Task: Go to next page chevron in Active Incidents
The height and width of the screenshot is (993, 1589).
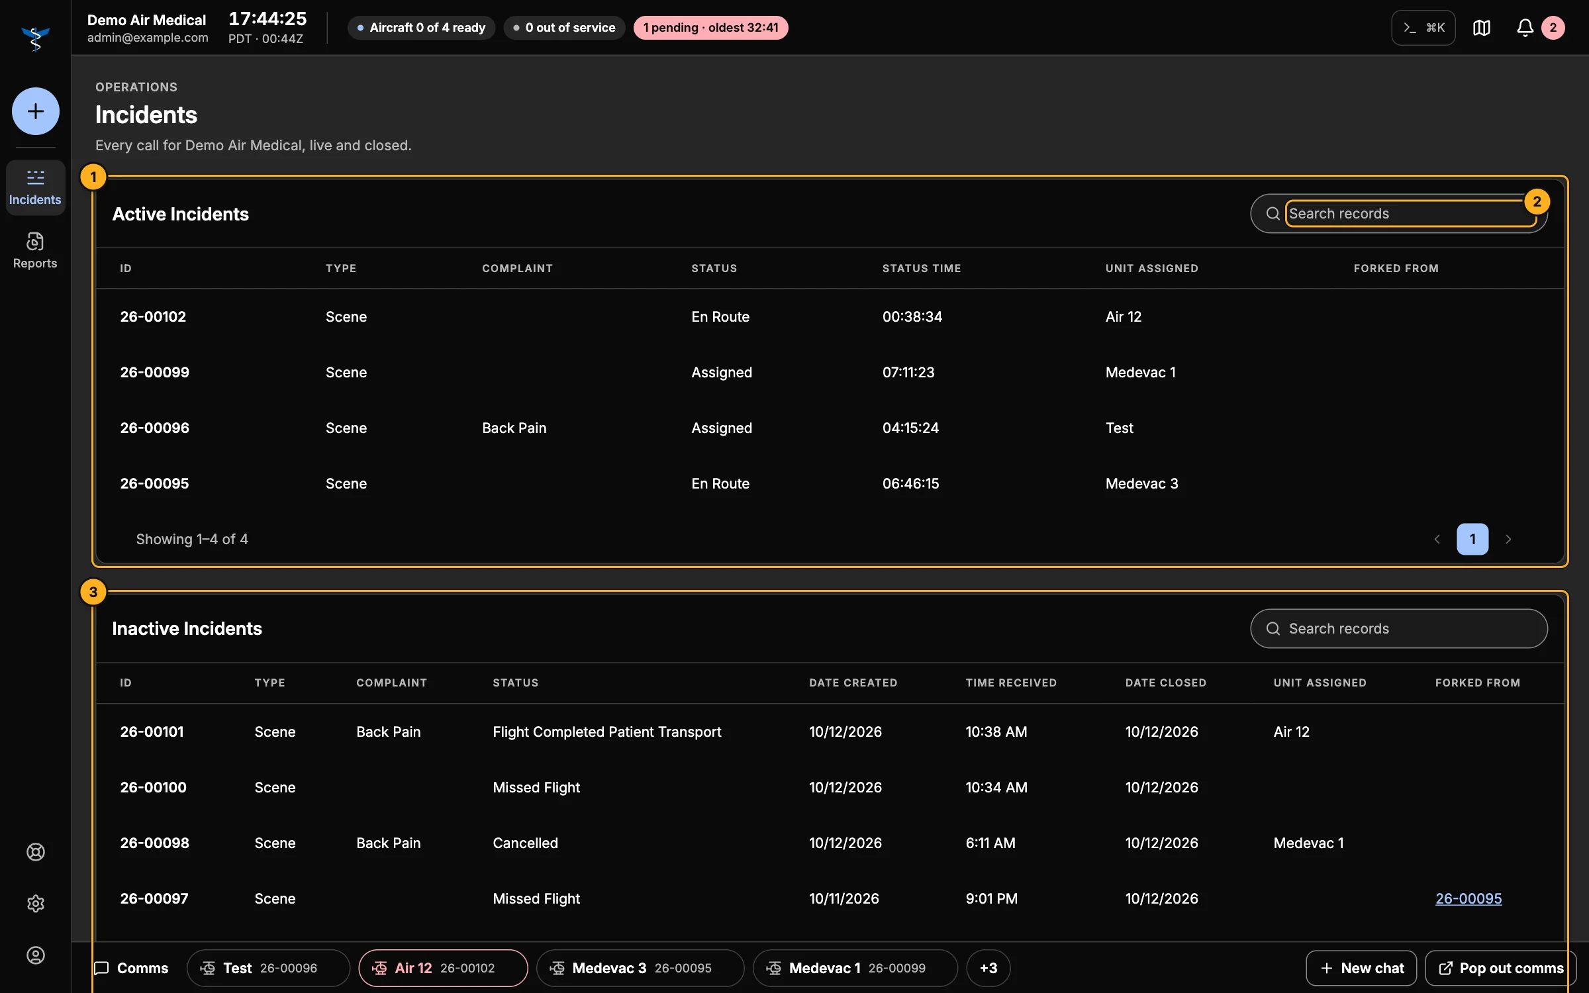Action: point(1508,540)
